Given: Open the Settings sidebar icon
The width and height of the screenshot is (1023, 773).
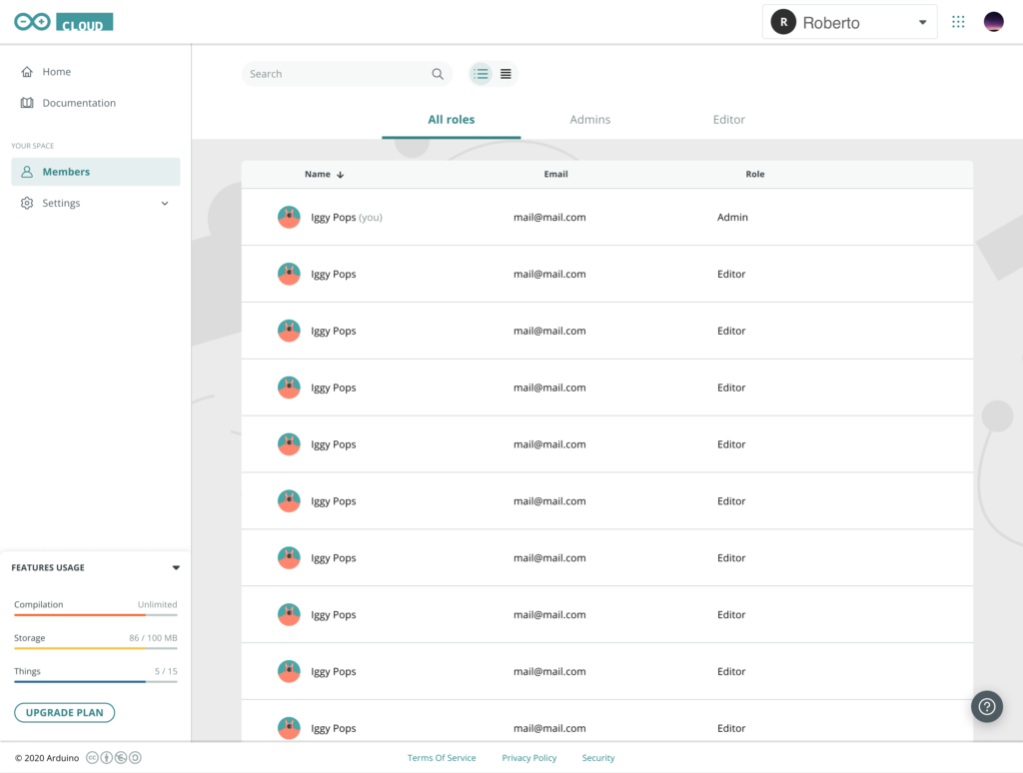Looking at the screenshot, I should pos(29,203).
